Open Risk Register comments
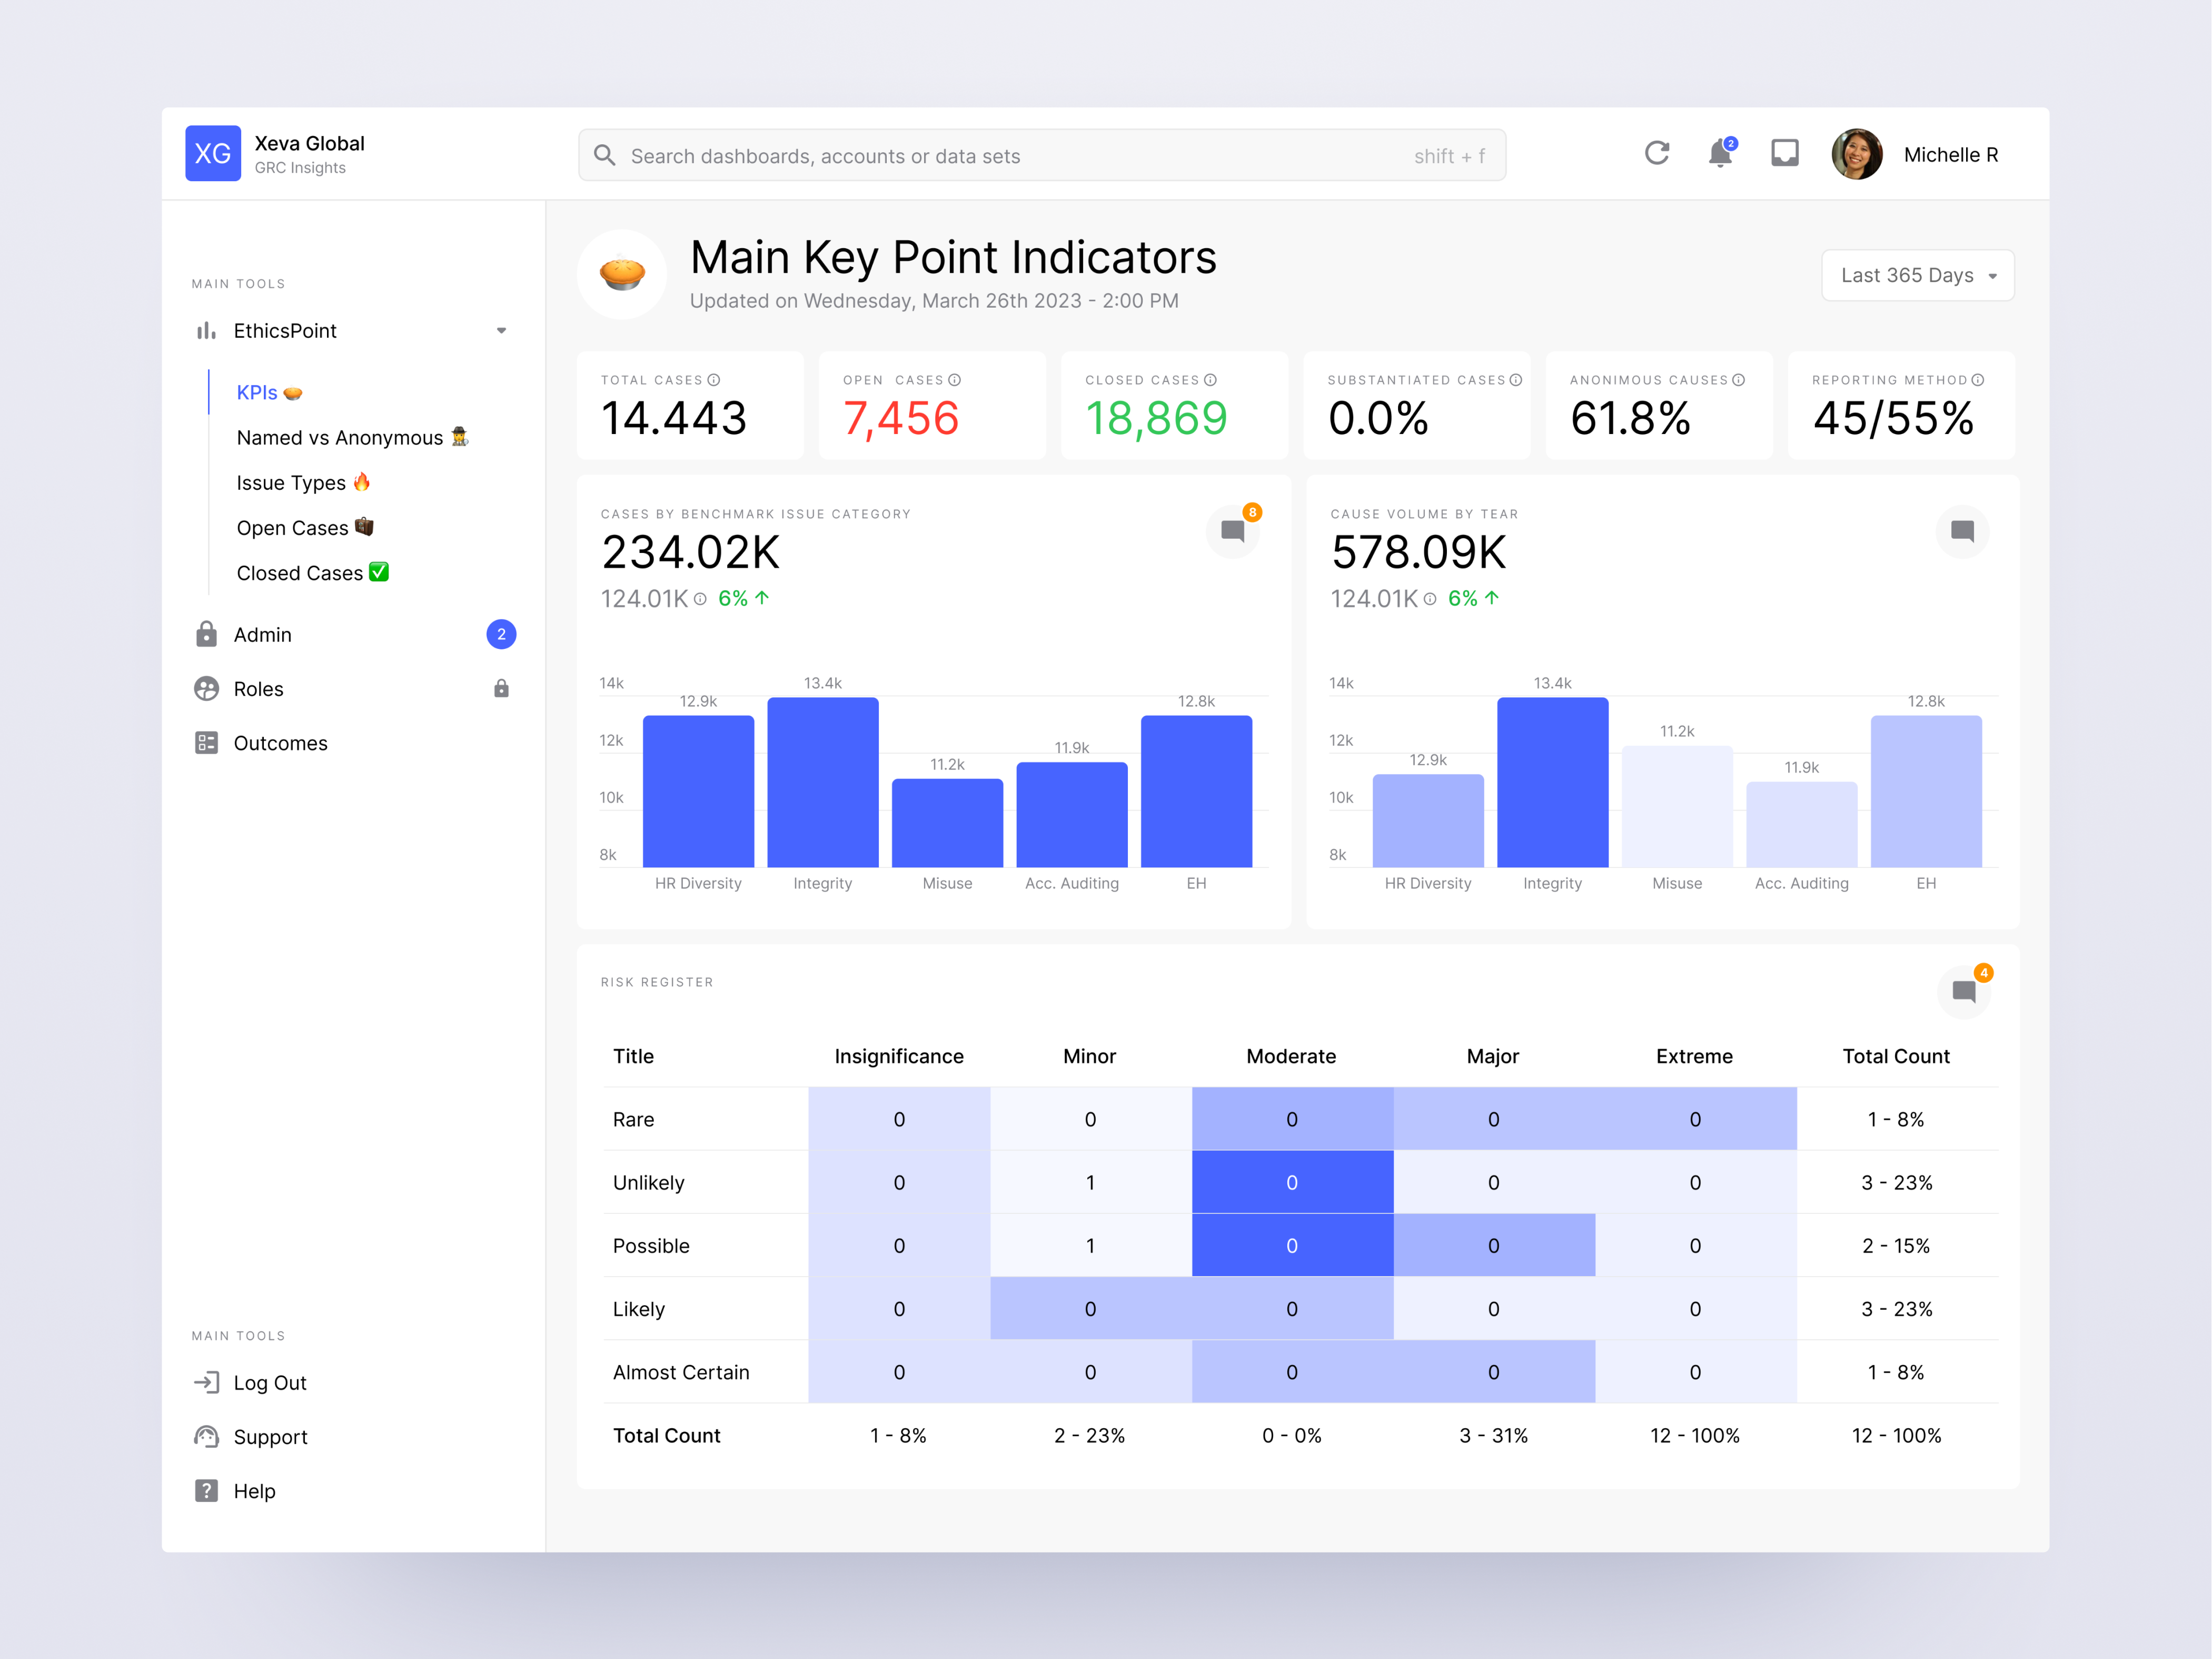Image resolution: width=2212 pixels, height=1659 pixels. 1965,991
